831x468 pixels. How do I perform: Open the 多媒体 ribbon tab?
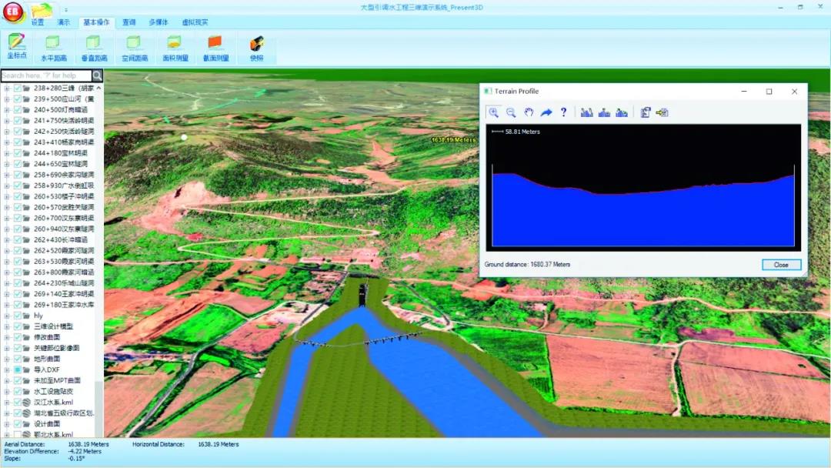pos(159,22)
